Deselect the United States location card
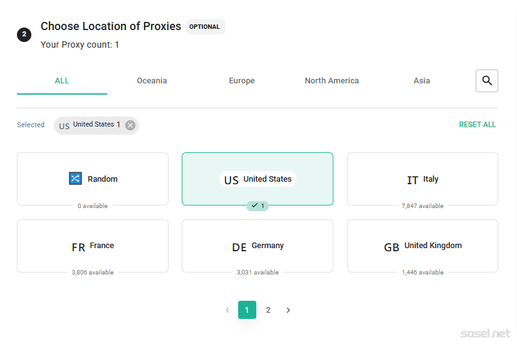 coord(257,179)
